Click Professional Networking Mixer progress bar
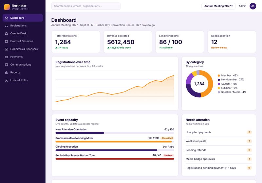Image resolution: width=262 pixels, height=183 pixels. click(115, 142)
